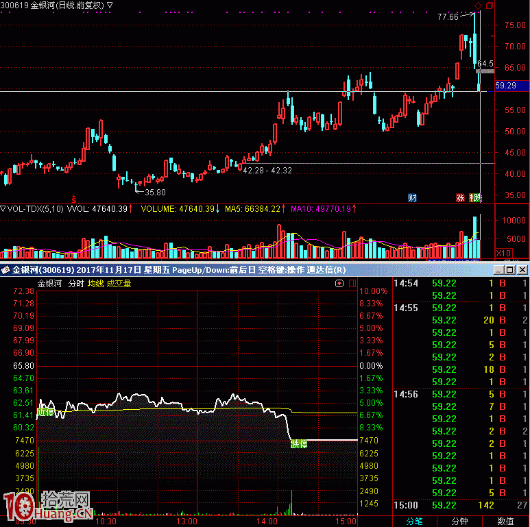Click the 14:00 time label on the intraday axis
This screenshot has height=527, width=530.
pyautogui.click(x=267, y=522)
